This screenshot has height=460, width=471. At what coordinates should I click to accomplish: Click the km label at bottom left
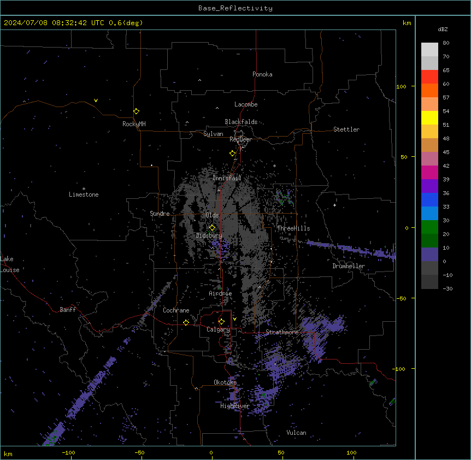8,454
